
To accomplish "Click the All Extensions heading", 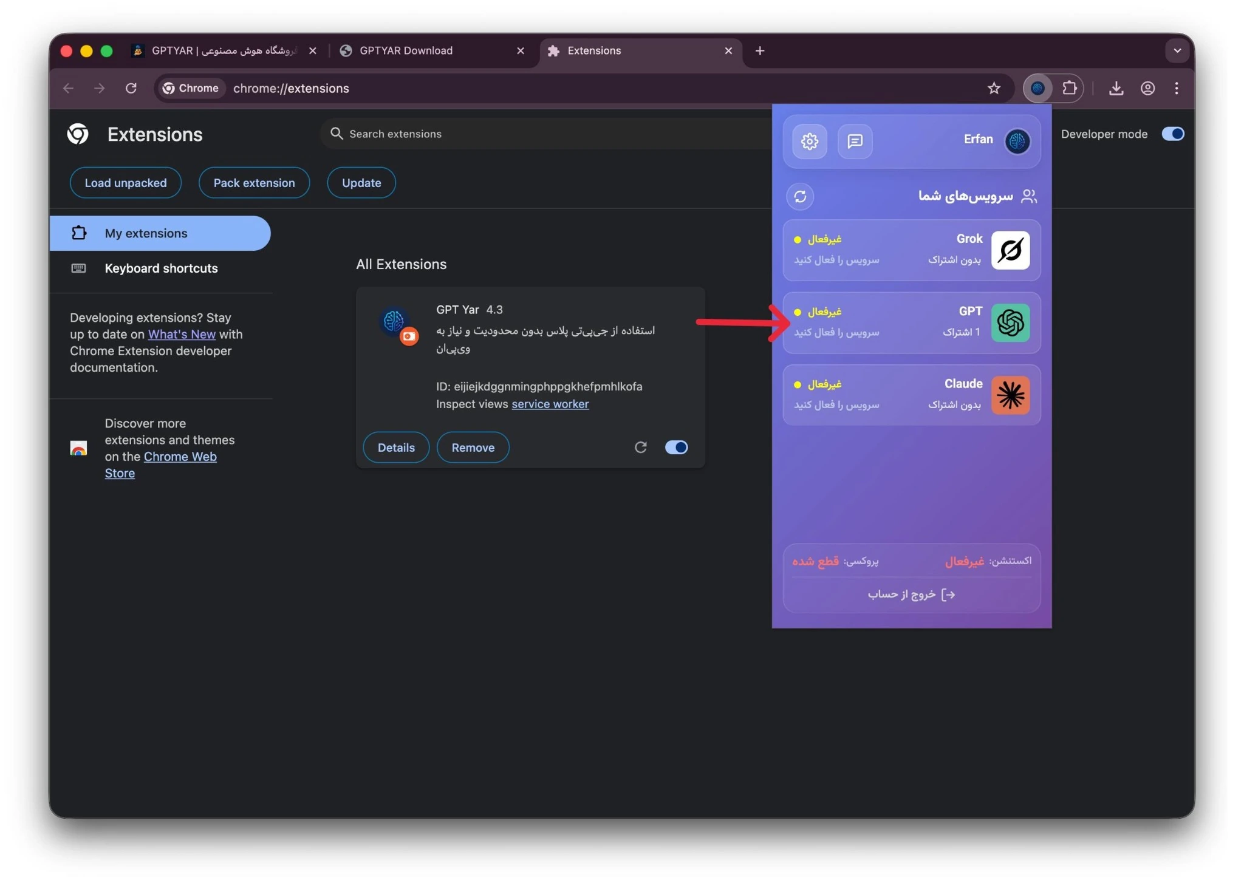I will click(401, 264).
